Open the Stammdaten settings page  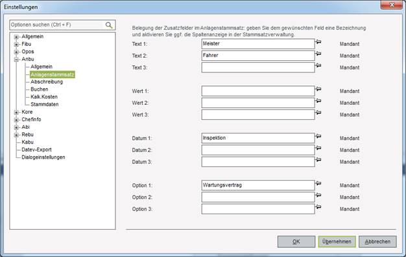45,104
